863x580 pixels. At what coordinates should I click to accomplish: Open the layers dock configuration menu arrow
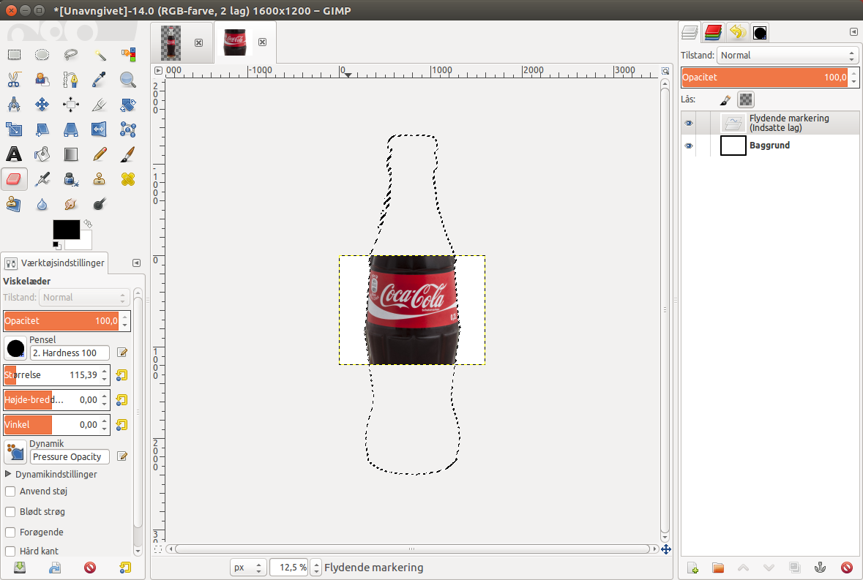853,32
